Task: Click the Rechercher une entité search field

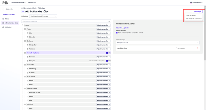Action: click(x=66, y=21)
